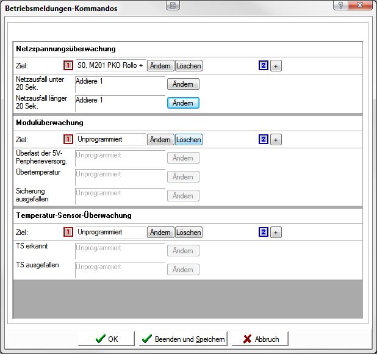Viewport: 377px width, 354px height.
Task: Delete the S0, M201 PKO Rollo target
Action: [188, 65]
